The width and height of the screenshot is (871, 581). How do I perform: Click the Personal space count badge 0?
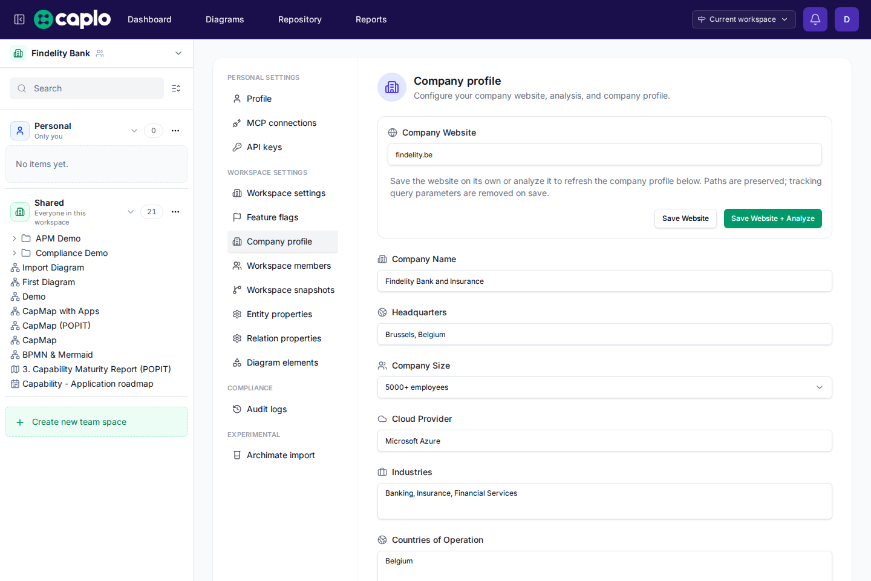tap(154, 131)
